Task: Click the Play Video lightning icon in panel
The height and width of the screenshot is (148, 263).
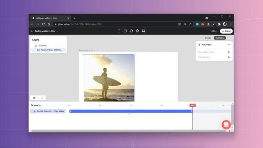Action: click(x=199, y=45)
